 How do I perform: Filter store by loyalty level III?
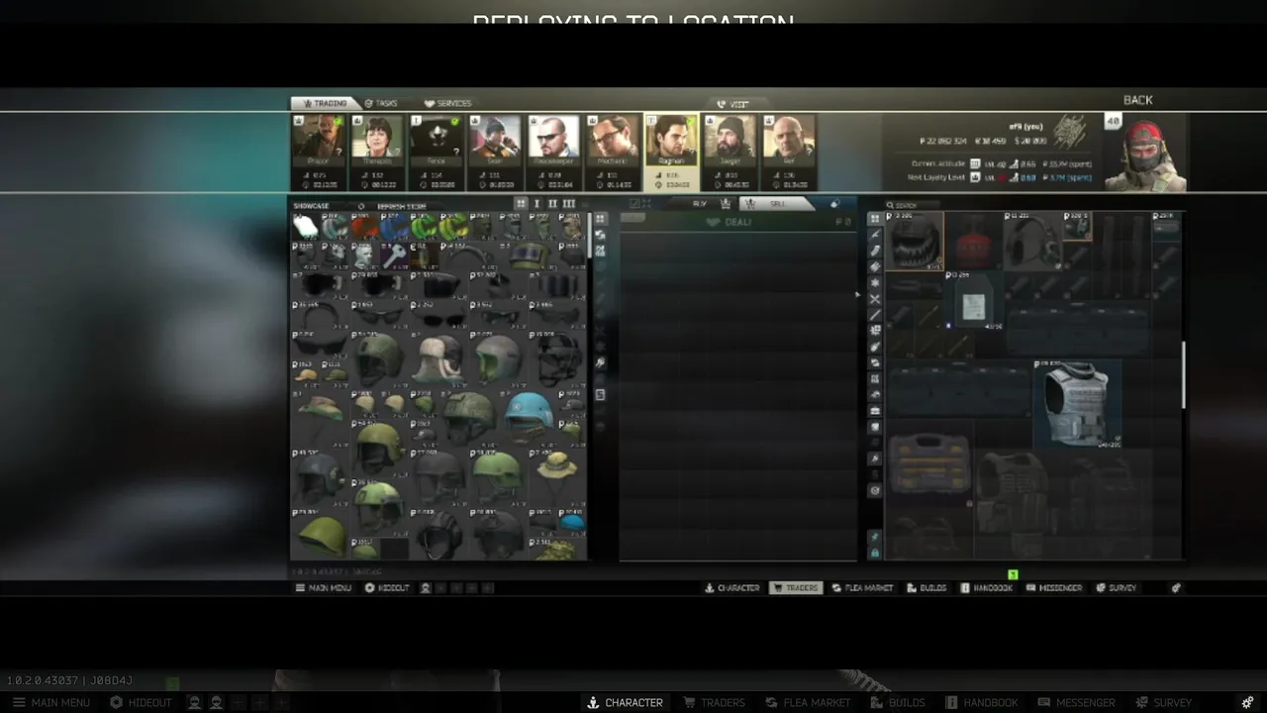tap(568, 204)
